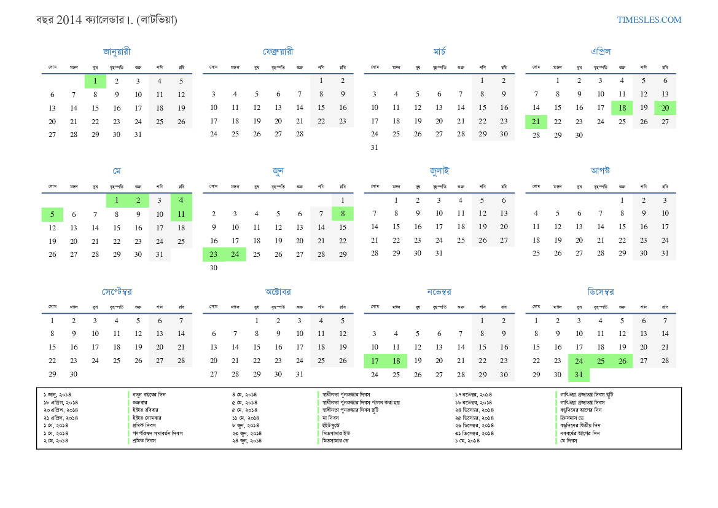Click the page title বছর 2014 ক্যালেন্ডার
This screenshot has height=508, width=718.
click(x=106, y=20)
